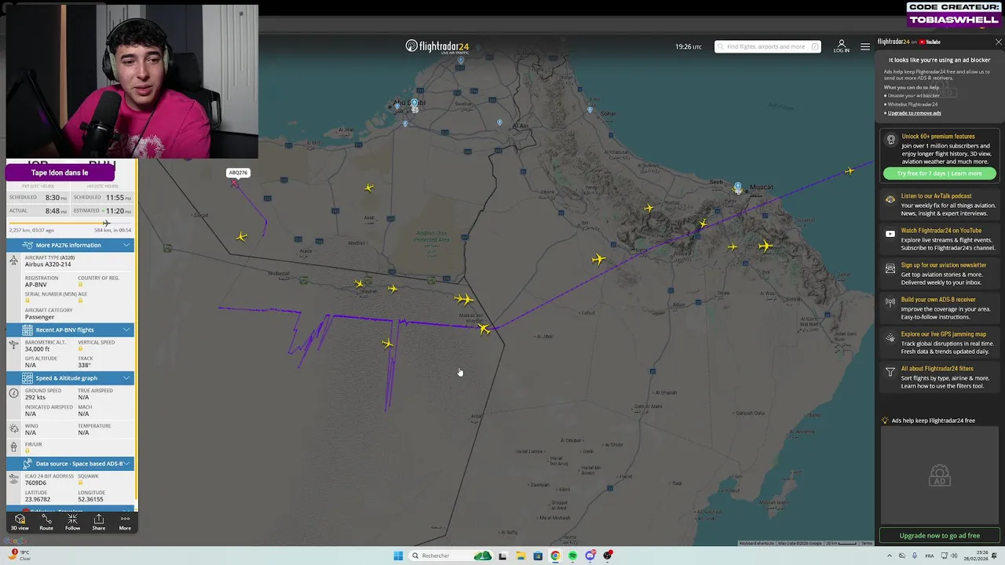Open the More options menu
The width and height of the screenshot is (1005, 565).
click(125, 522)
